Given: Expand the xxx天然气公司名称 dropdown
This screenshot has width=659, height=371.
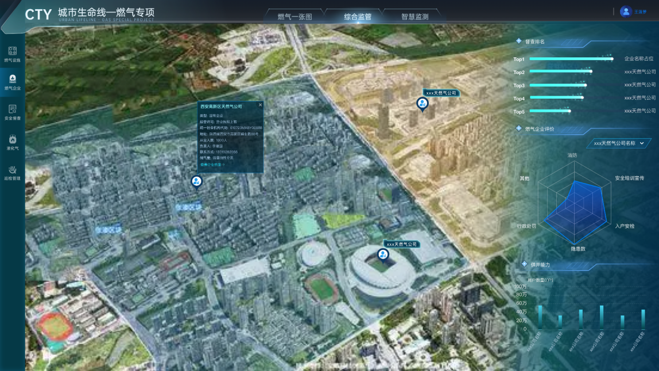Looking at the screenshot, I should click(x=619, y=143).
